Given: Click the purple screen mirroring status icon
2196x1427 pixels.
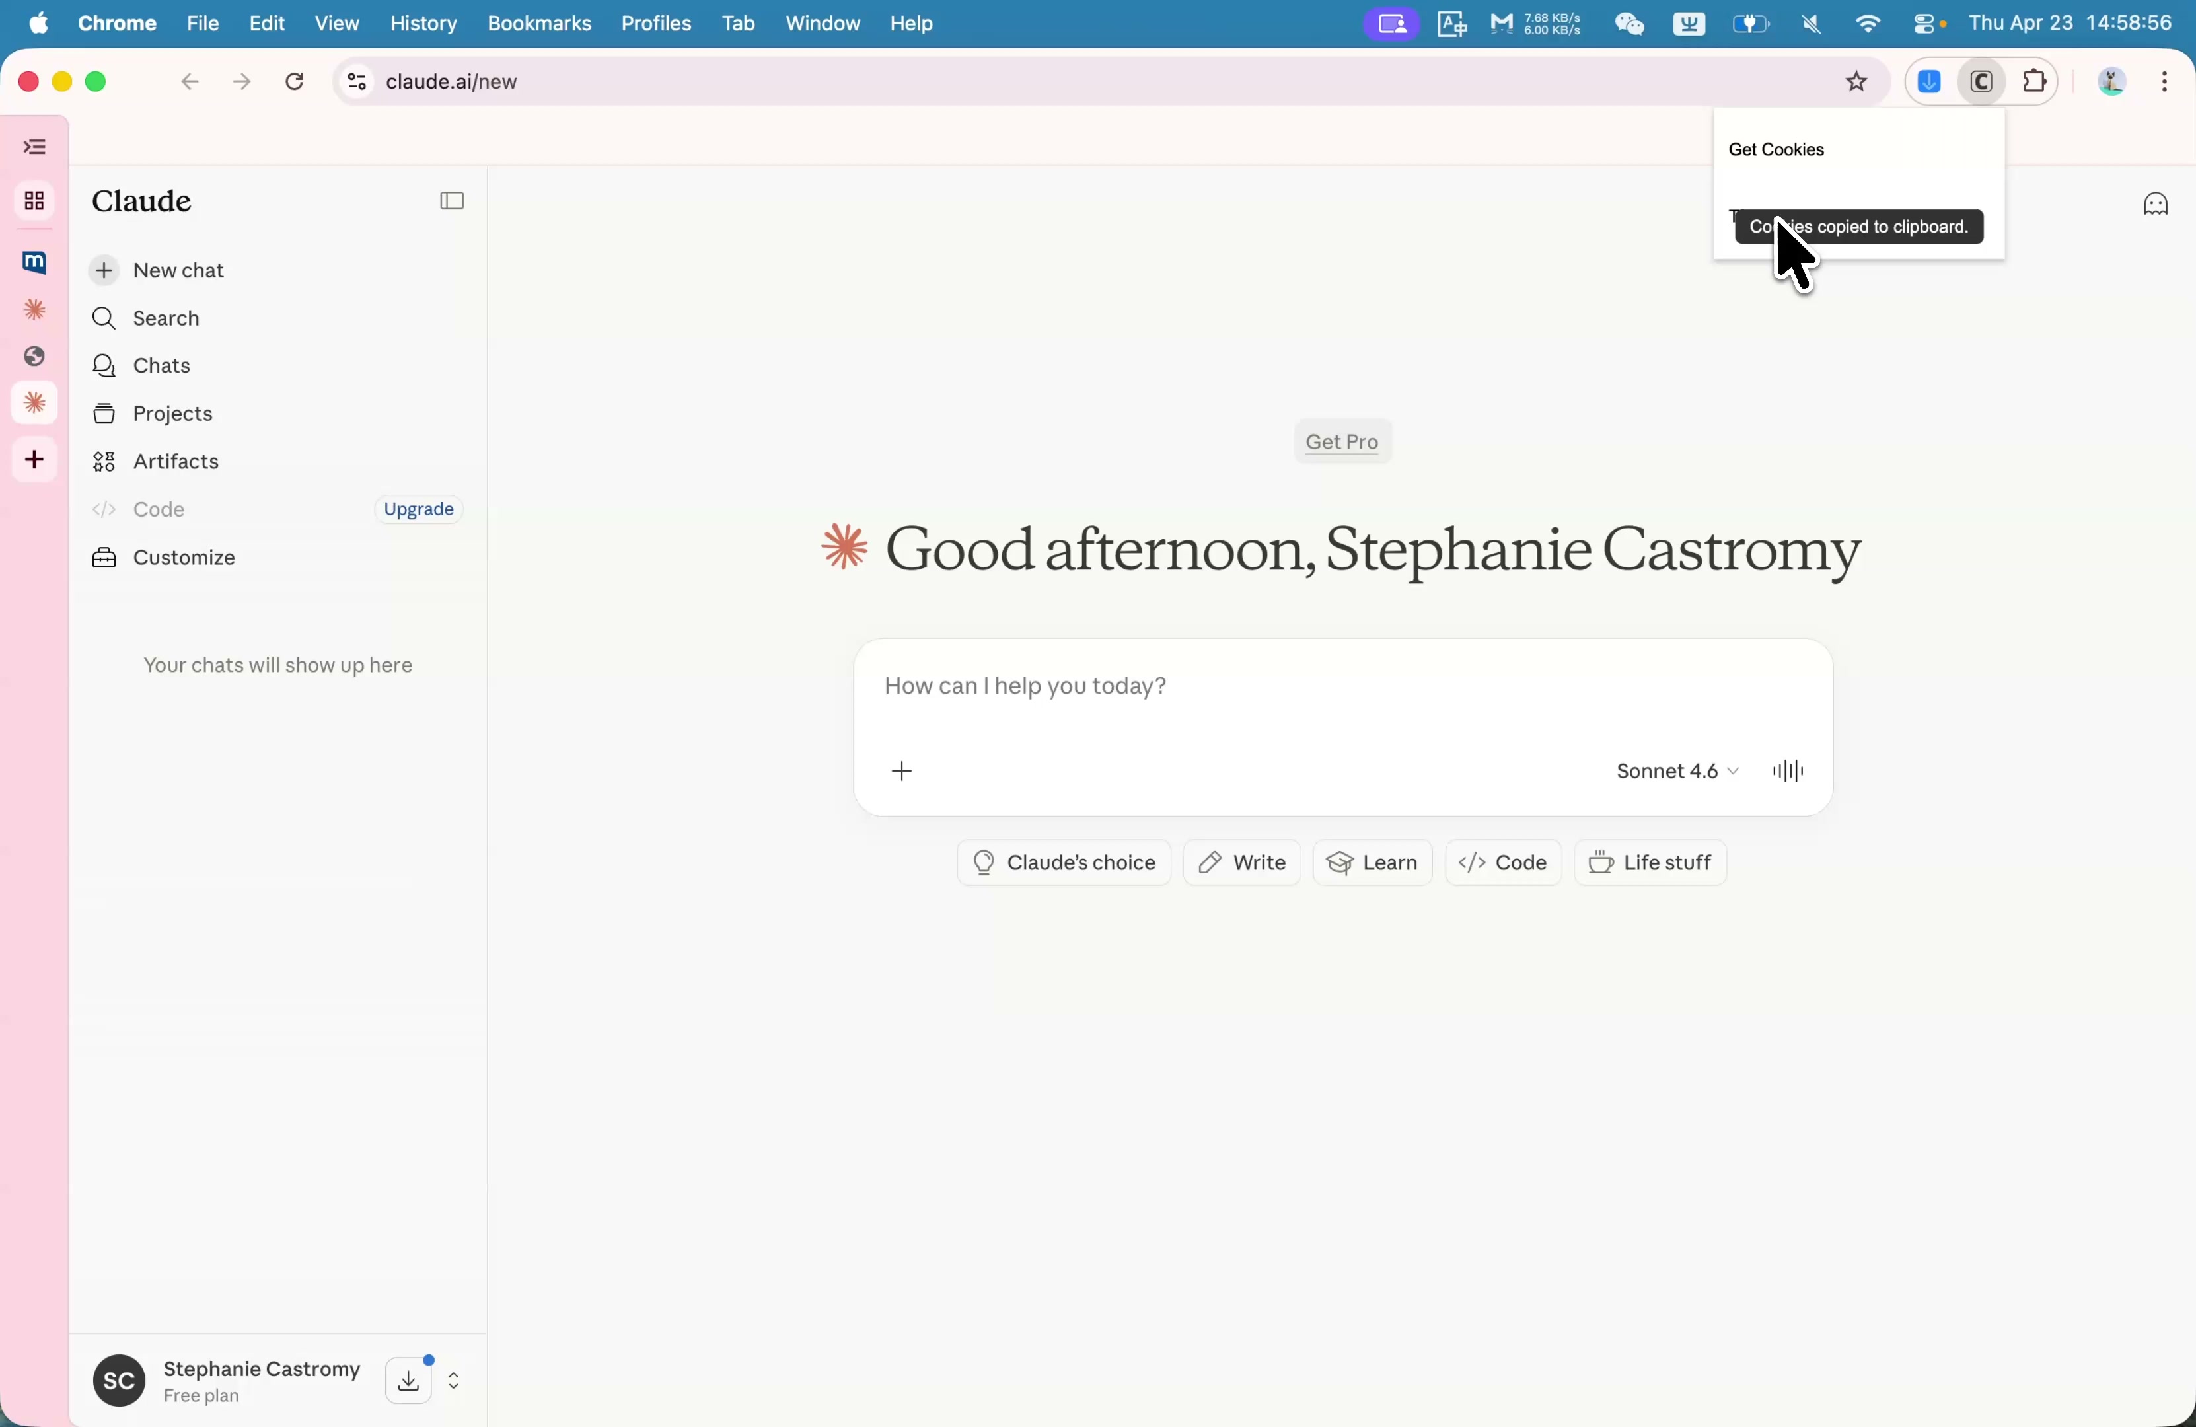Looking at the screenshot, I should point(1391,24).
